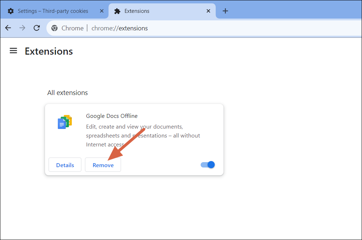The height and width of the screenshot is (240, 362).
Task: Click the forward navigation arrow
Action: coord(22,28)
